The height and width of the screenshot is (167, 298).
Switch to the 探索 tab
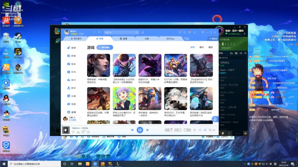coord(147,38)
